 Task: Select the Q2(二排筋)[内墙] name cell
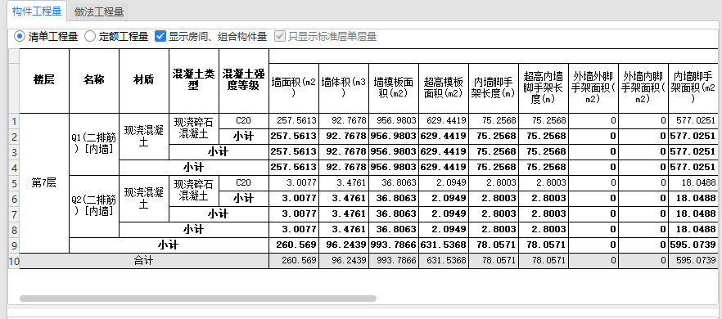[94, 206]
